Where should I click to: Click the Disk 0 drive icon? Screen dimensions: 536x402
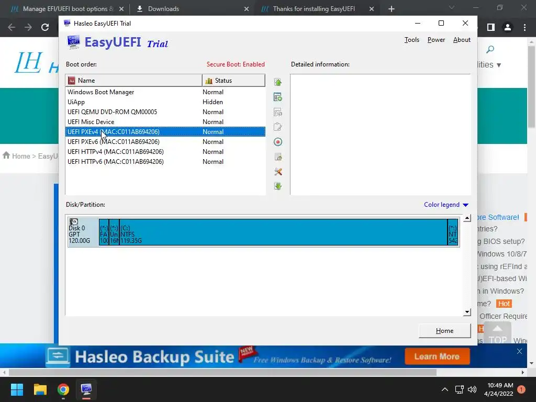74,222
